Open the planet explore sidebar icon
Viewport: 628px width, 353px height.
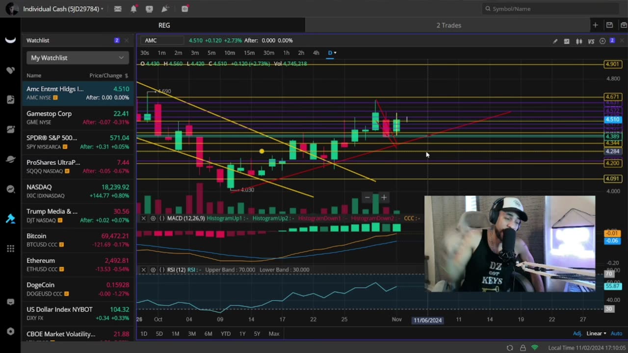tap(10, 159)
